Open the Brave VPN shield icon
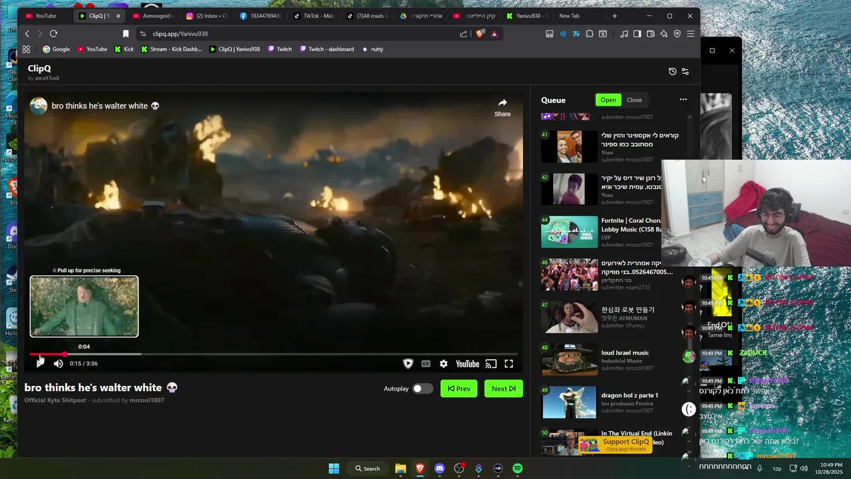This screenshot has height=479, width=851. (677, 34)
